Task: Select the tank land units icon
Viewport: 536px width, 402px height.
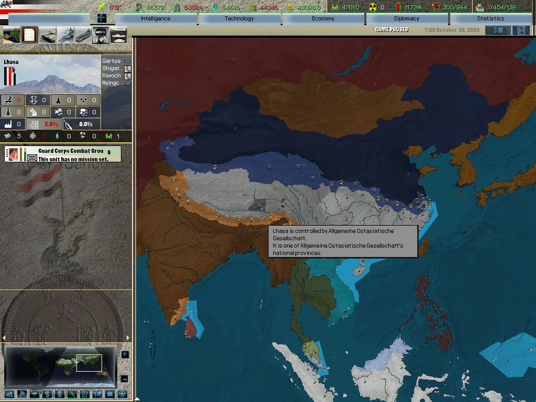Action: point(48,35)
